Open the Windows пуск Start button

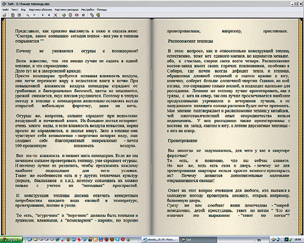[11, 240]
